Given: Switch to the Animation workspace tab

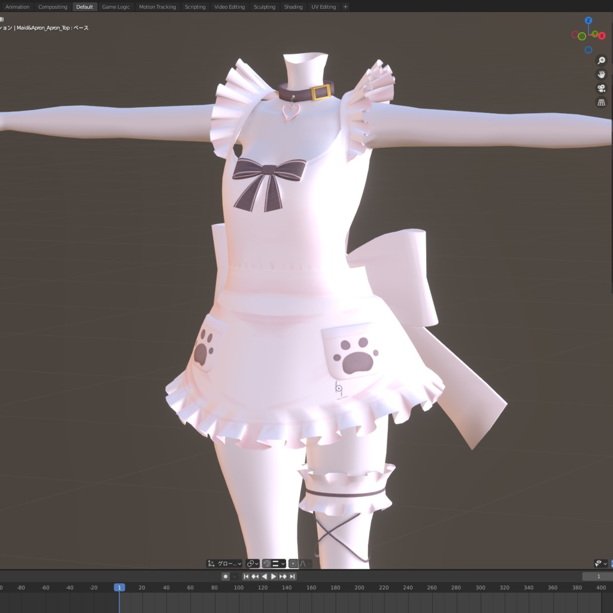Looking at the screenshot, I should pos(17,7).
